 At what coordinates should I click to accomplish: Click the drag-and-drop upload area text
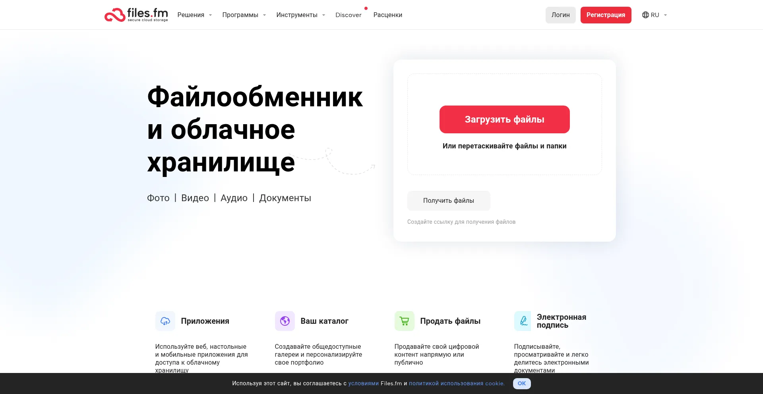(x=504, y=146)
